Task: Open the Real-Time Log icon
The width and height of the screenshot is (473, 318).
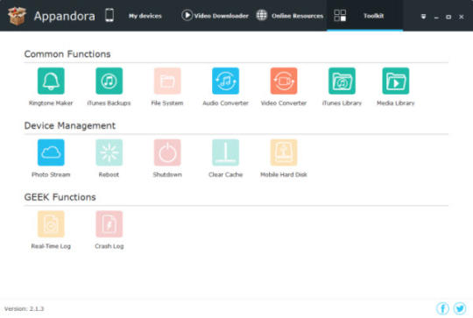Action: [51, 224]
